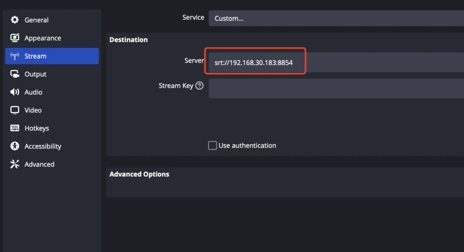
Task: Click the Service field label
Action: (x=193, y=18)
